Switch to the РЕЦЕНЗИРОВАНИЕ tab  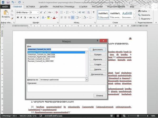[116, 7]
